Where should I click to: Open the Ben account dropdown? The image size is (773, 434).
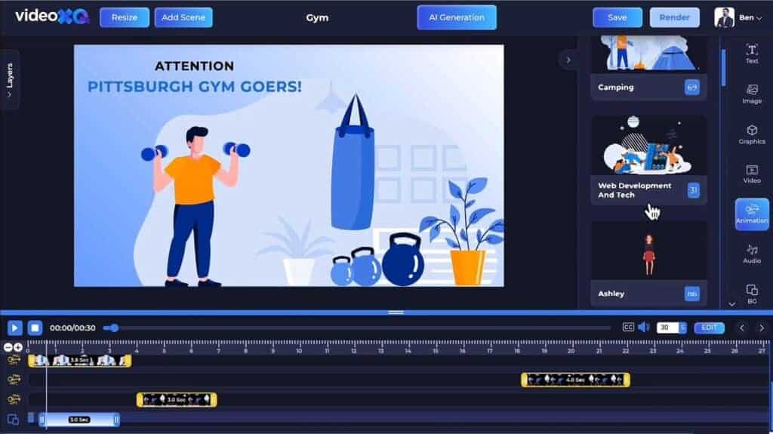click(750, 18)
